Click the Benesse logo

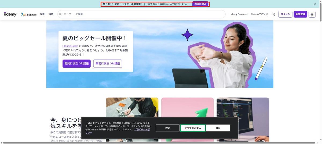(29, 14)
